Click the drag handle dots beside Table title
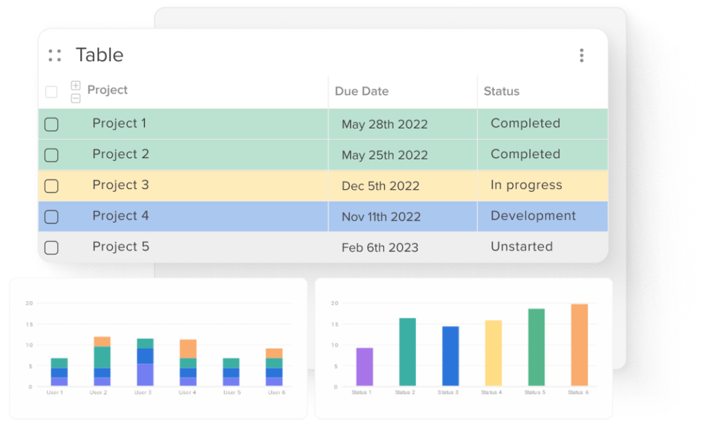 point(55,55)
